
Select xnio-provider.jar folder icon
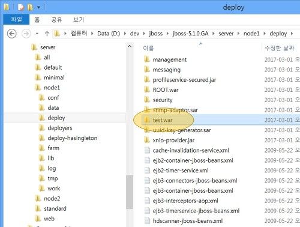[147, 140]
